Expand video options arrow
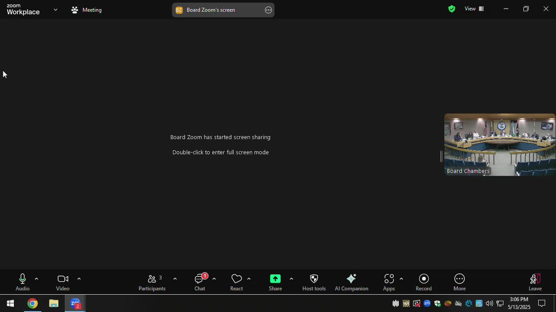The width and height of the screenshot is (556, 312). click(79, 279)
